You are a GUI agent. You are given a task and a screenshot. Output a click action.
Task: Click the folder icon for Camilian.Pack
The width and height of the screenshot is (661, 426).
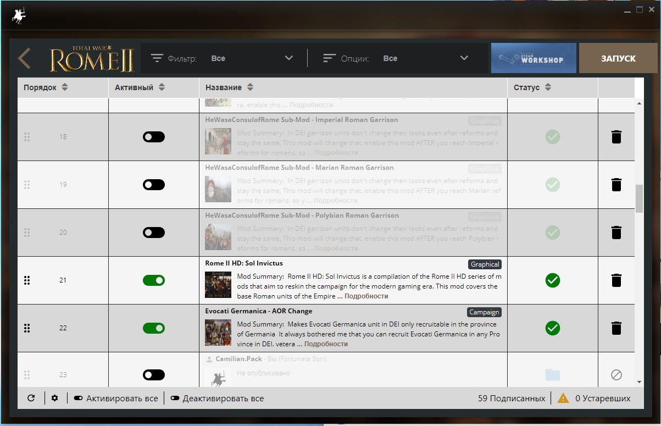pyautogui.click(x=552, y=375)
